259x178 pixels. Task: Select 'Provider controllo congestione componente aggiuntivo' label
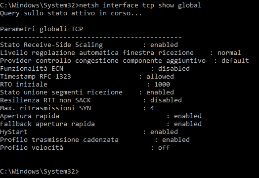coord(103,61)
